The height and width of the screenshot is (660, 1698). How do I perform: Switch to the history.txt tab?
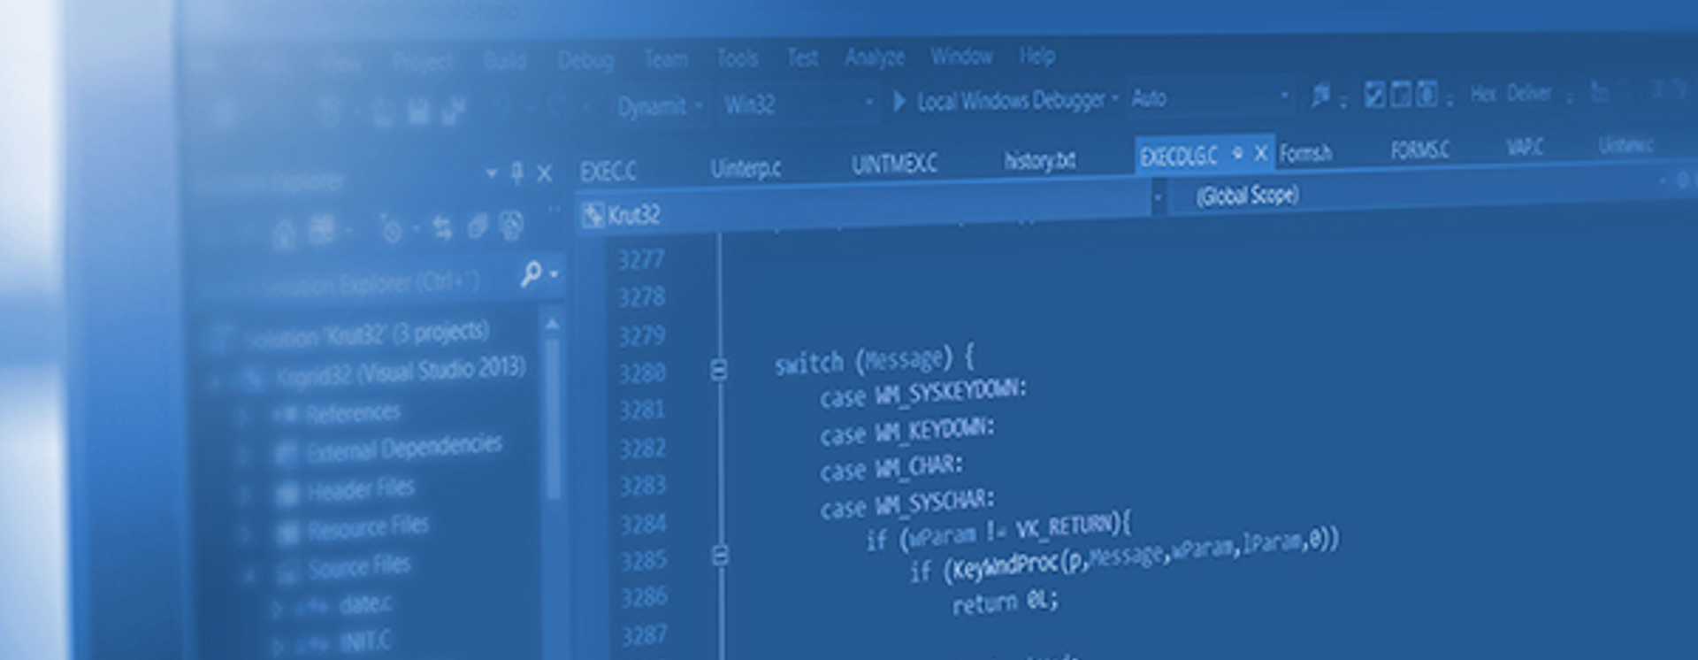[1039, 161]
